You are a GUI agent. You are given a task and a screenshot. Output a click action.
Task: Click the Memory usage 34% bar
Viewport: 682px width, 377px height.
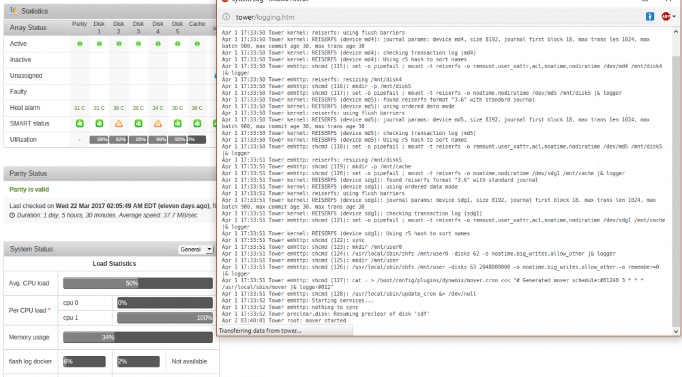[x=138, y=337]
